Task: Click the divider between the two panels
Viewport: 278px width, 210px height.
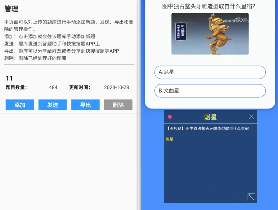Action: 139,105
